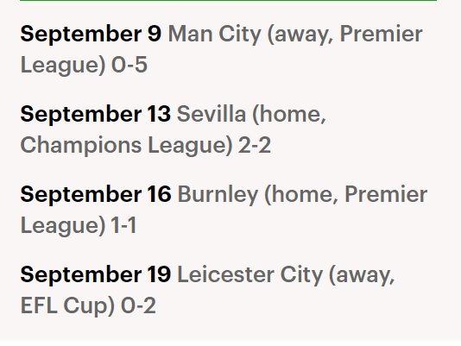The width and height of the screenshot is (461, 346).
Task: Click the 0-2 score against Leicester
Action: click(138, 305)
